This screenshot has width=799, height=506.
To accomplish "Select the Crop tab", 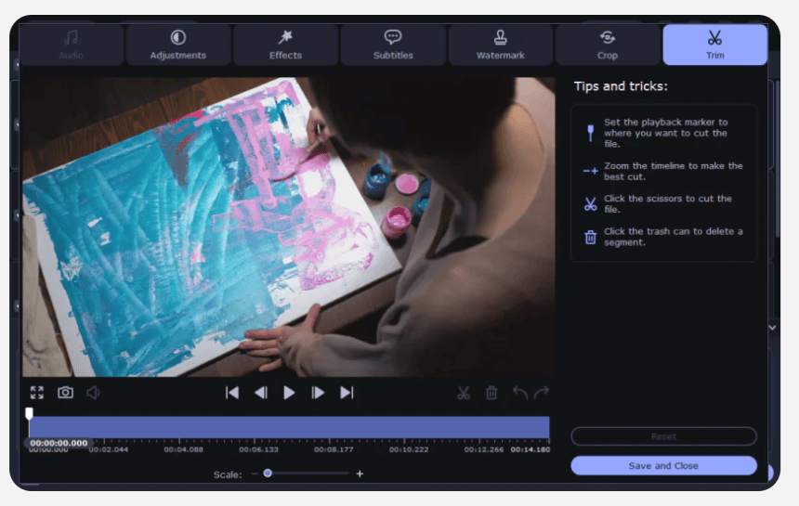I will (x=608, y=45).
